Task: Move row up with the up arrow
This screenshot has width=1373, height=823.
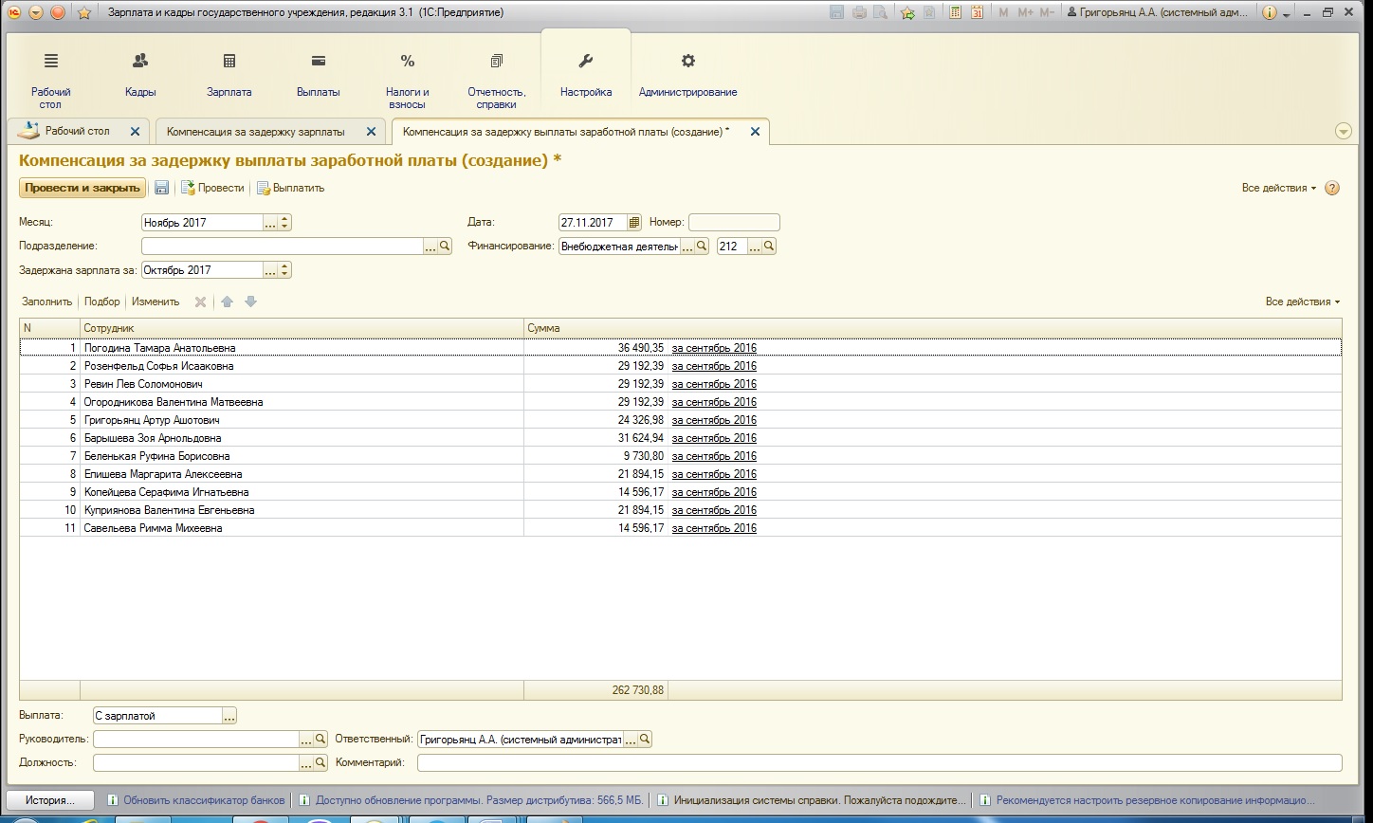Action: (x=227, y=302)
